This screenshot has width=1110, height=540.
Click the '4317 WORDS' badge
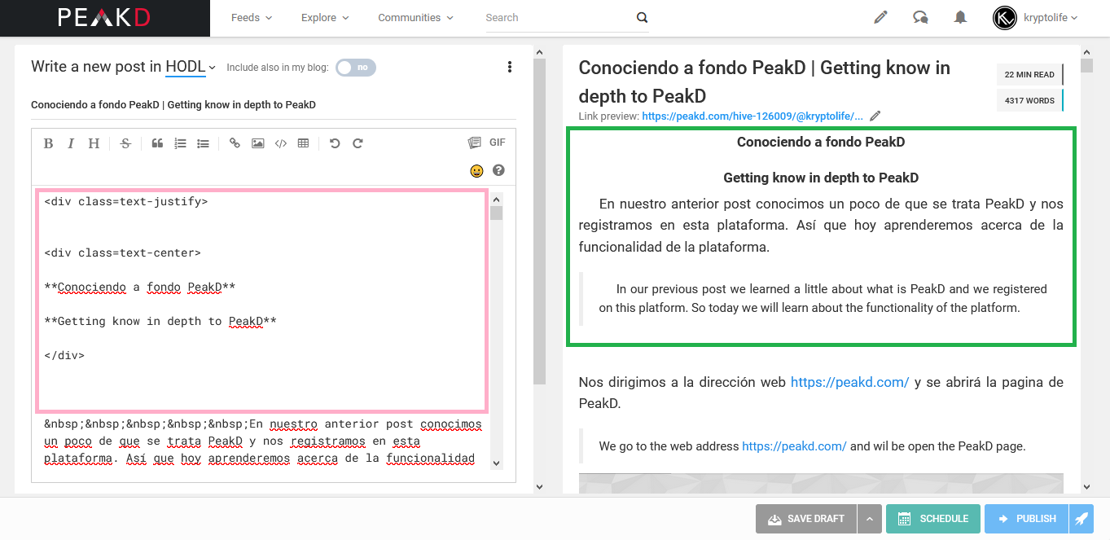click(x=1029, y=101)
